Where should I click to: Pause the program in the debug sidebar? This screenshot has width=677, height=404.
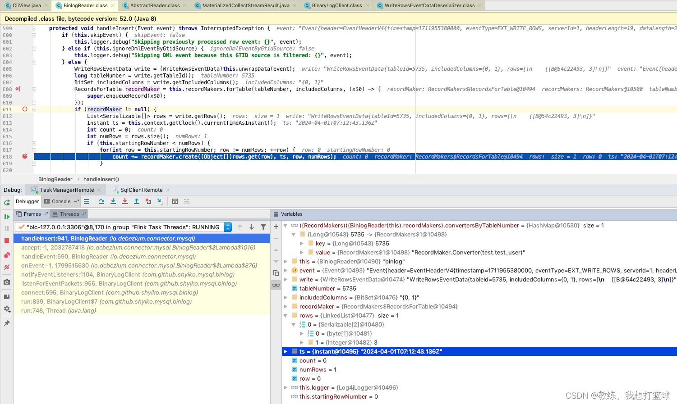point(7,229)
